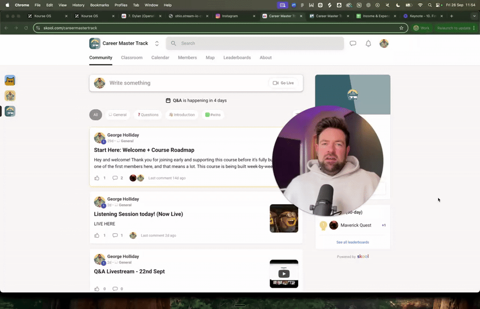480x309 pixels.
Task: Click the browser address bar URL
Action: [70, 28]
